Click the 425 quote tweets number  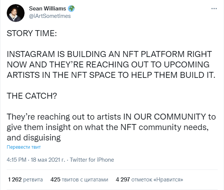tap(55, 180)
